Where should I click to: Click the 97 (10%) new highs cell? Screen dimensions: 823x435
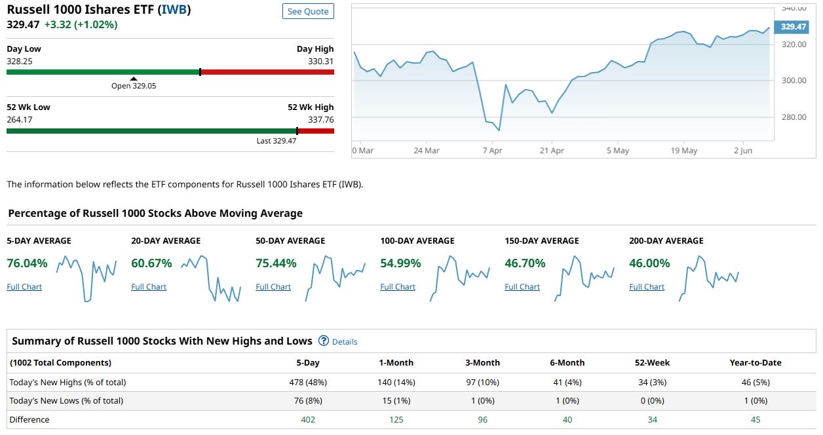[482, 382]
